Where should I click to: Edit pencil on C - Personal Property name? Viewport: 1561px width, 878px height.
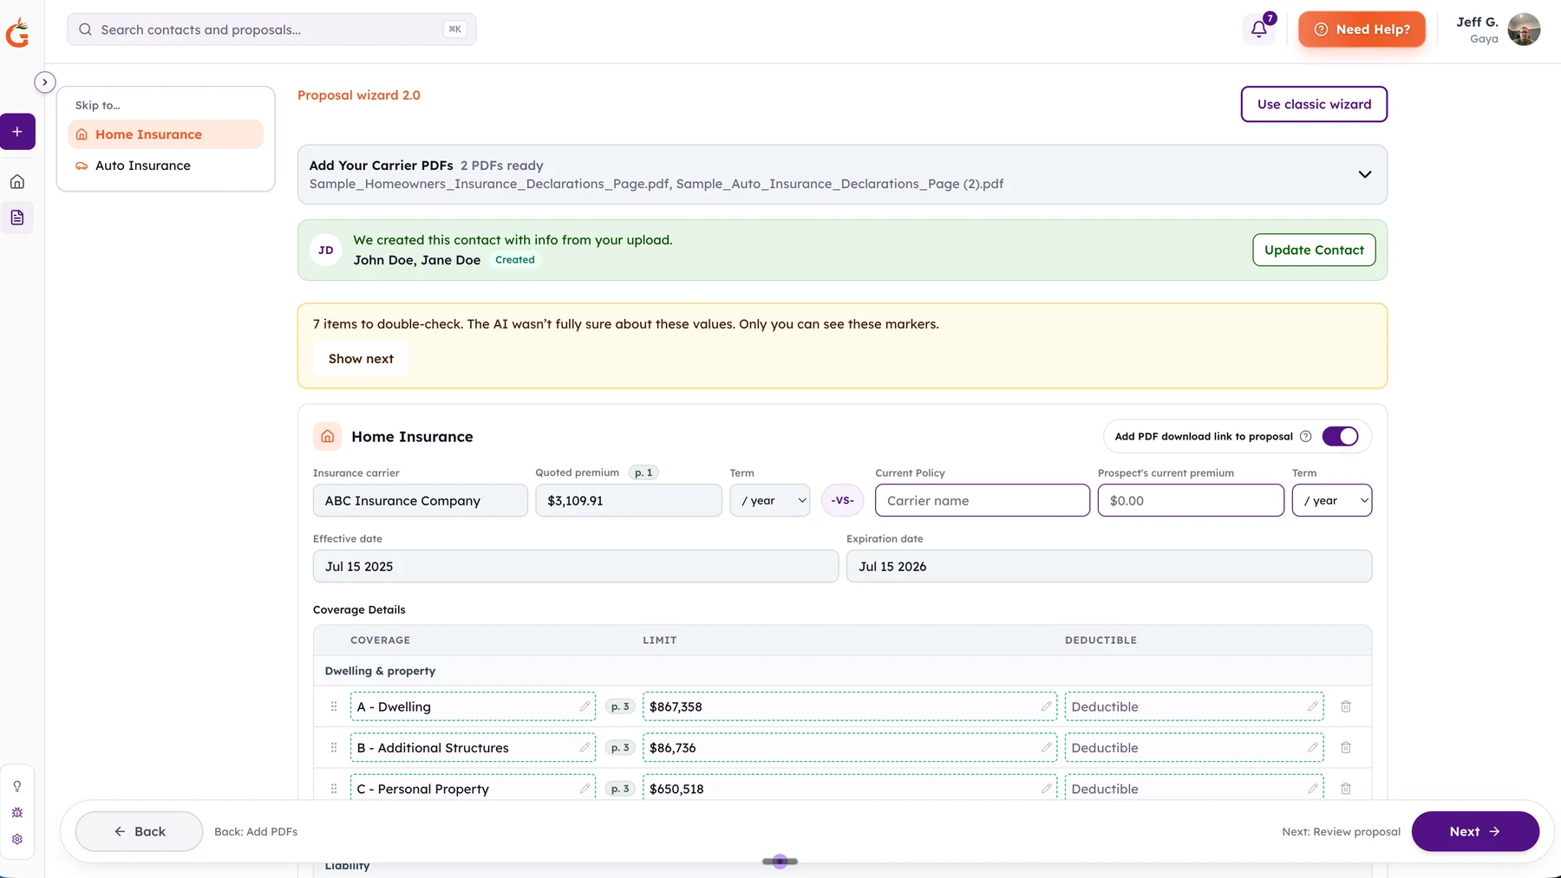585,789
